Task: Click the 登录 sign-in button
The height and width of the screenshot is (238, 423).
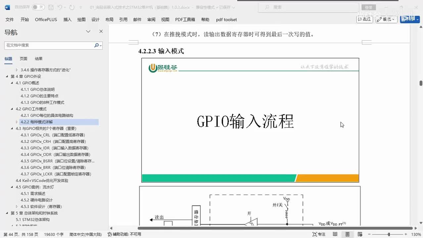Action: pos(368,7)
